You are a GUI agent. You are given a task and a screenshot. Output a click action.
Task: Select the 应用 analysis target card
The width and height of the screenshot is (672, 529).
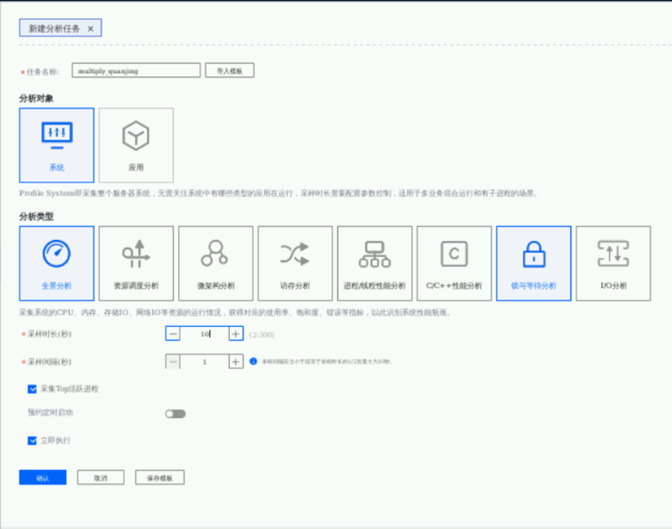point(136,145)
